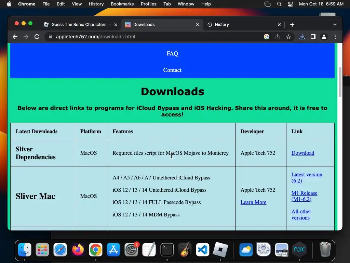Open Terminal from the Dock
Screen dimensions: 350x263
coord(167,249)
